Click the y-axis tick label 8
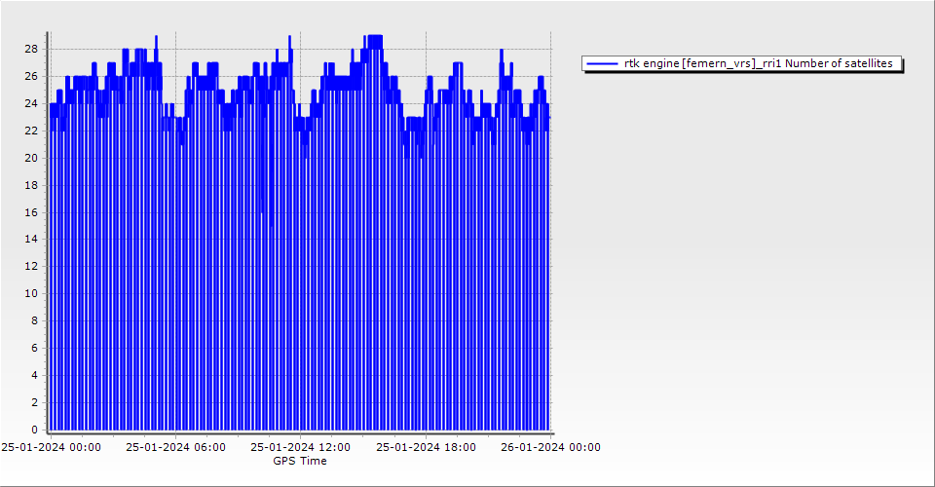This screenshot has width=935, height=487. (34, 320)
